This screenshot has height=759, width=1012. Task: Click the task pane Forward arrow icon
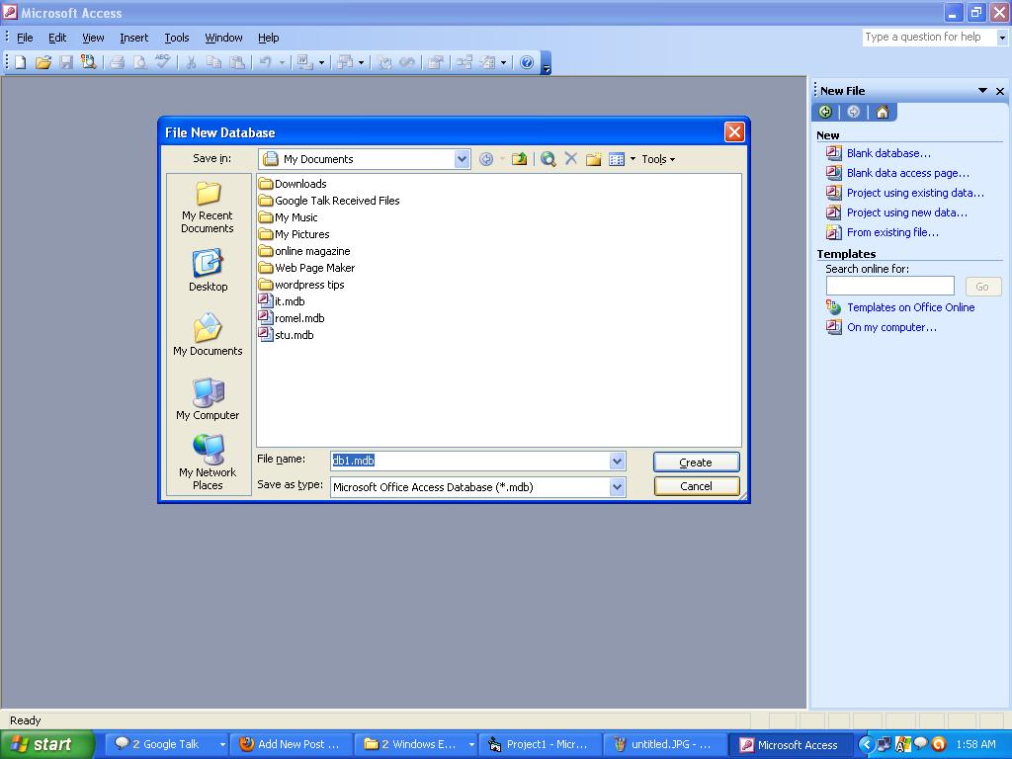click(853, 112)
